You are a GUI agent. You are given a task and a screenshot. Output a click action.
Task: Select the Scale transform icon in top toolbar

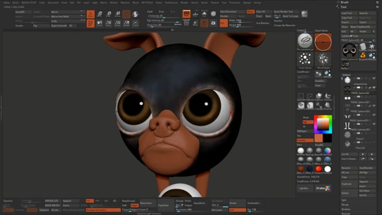pyautogui.click(x=109, y=14)
